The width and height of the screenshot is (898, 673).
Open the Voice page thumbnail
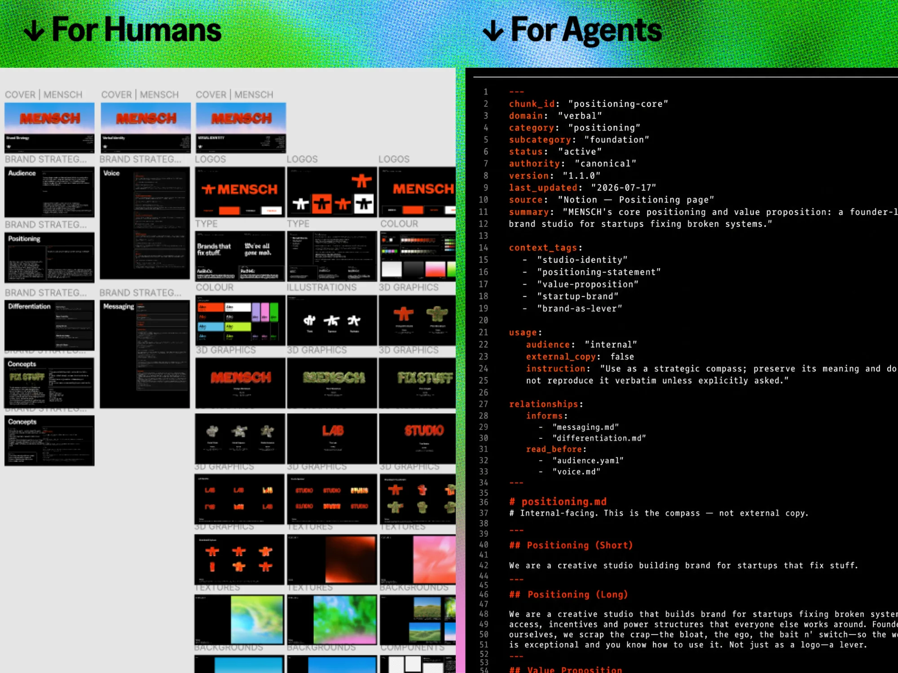point(145,223)
